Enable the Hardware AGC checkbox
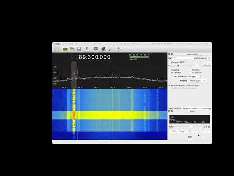 pos(176,62)
